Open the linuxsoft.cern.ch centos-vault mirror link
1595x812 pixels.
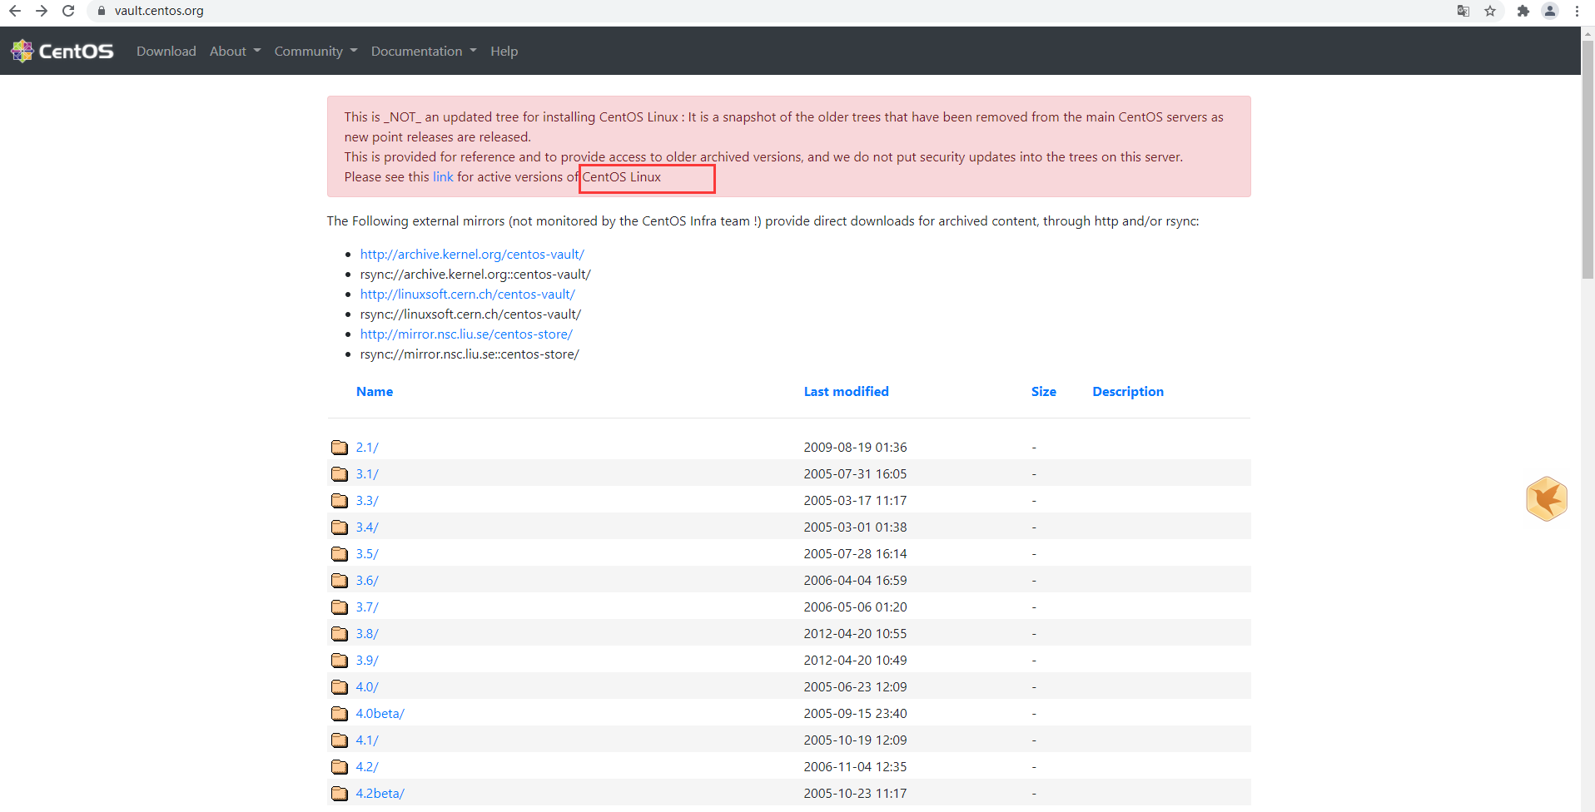468,295
